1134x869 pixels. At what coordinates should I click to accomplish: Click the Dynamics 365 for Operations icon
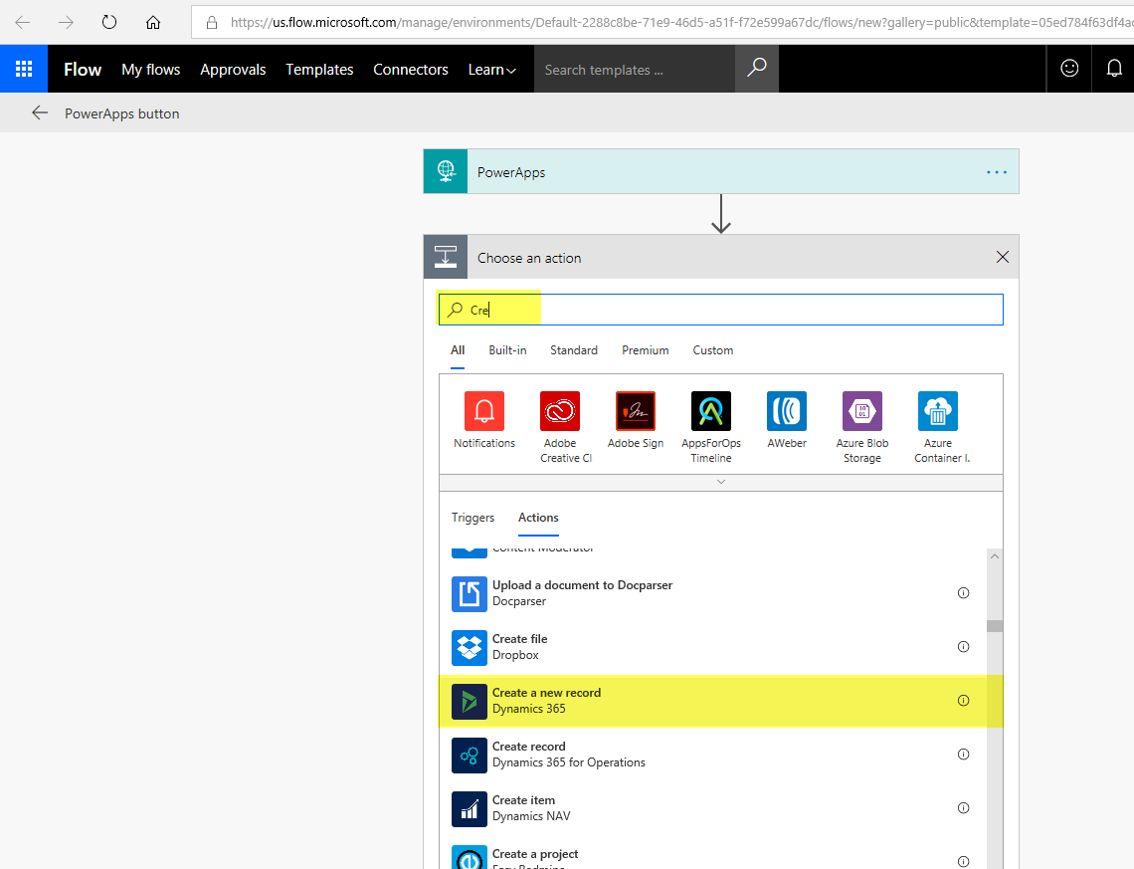[x=470, y=755]
